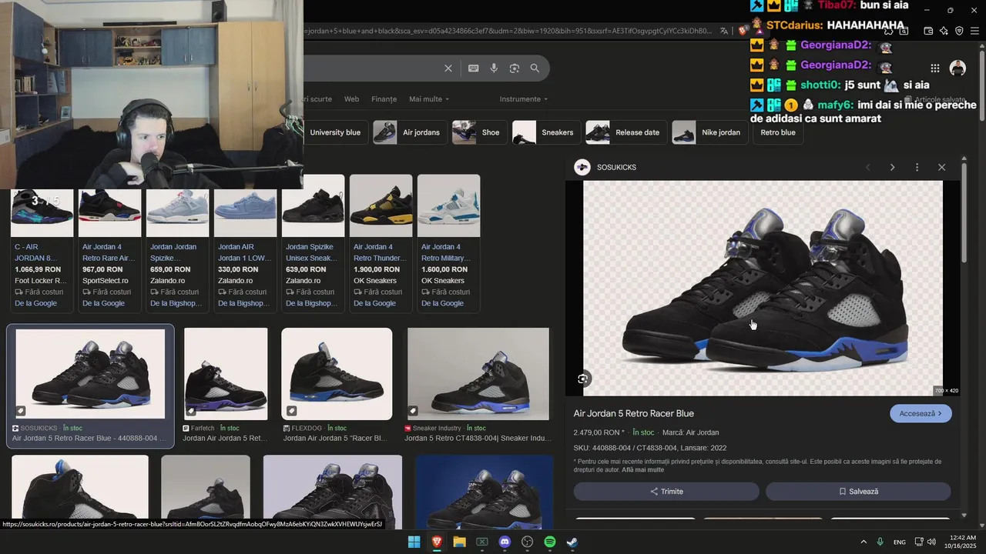Click the microphone tray icon
Viewport: 986px width, 554px height.
880,542
